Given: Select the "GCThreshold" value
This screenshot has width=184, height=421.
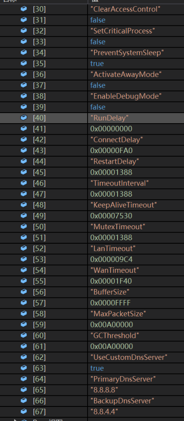Looking at the screenshot, I should point(115,335).
